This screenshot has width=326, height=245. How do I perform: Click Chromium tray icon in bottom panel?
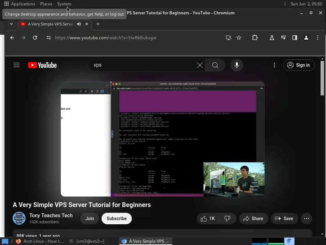pos(289,241)
